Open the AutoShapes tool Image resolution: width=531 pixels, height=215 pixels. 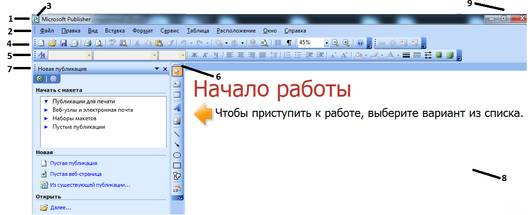tap(177, 175)
